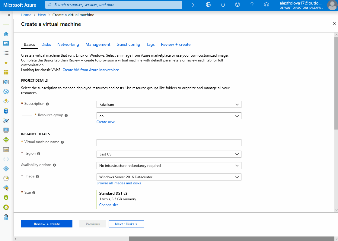Close the Create a virtual machine blade
Screen dimensions: 338x241
tap(335, 24)
